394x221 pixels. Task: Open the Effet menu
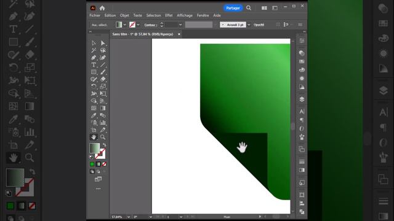pyautogui.click(x=169, y=15)
